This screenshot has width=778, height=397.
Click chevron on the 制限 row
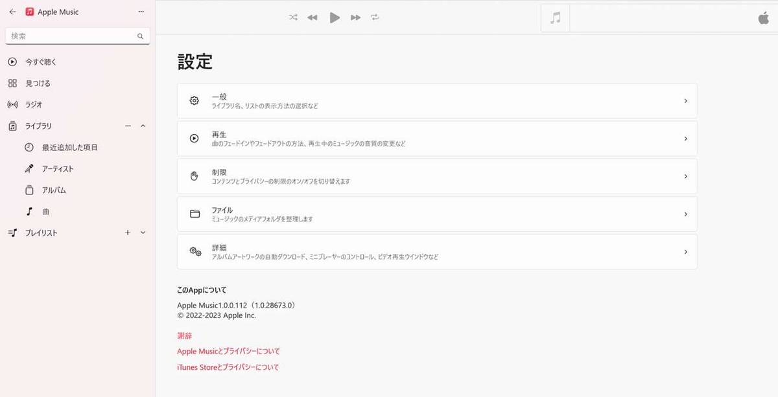(685, 176)
